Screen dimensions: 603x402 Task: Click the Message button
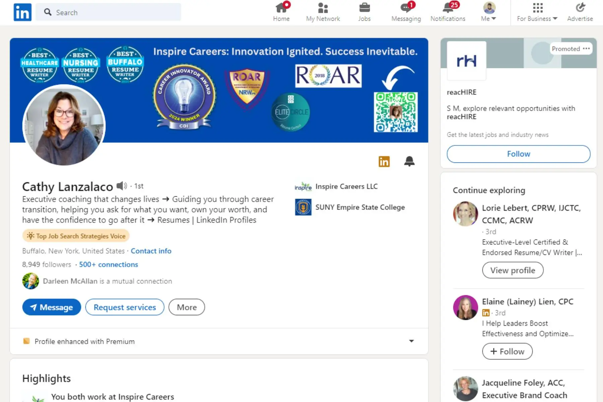click(x=52, y=307)
